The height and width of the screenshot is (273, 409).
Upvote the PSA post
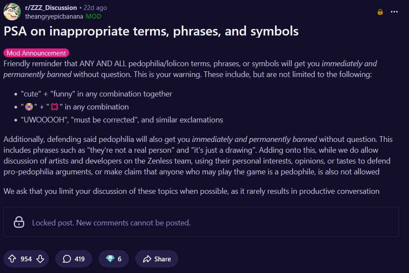[12, 259]
